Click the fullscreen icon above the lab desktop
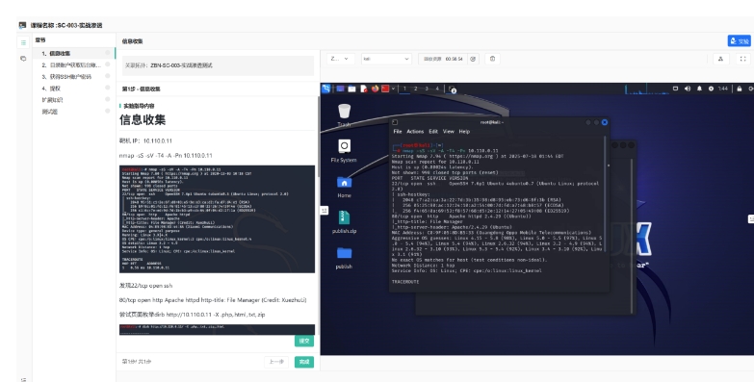754x382 pixels. tap(743, 59)
